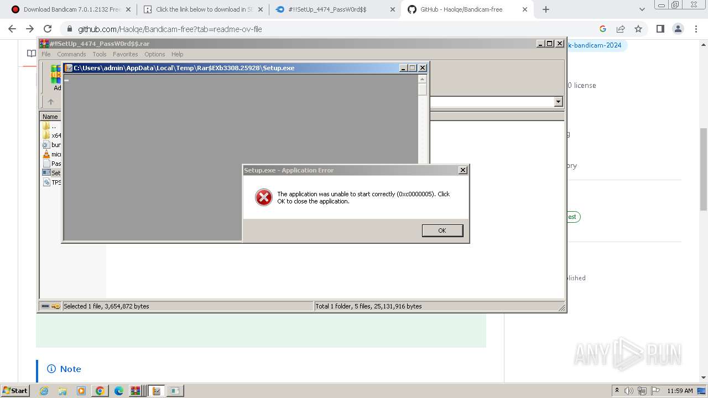Click the console window's title bar icon
The image size is (708, 398).
[69, 68]
